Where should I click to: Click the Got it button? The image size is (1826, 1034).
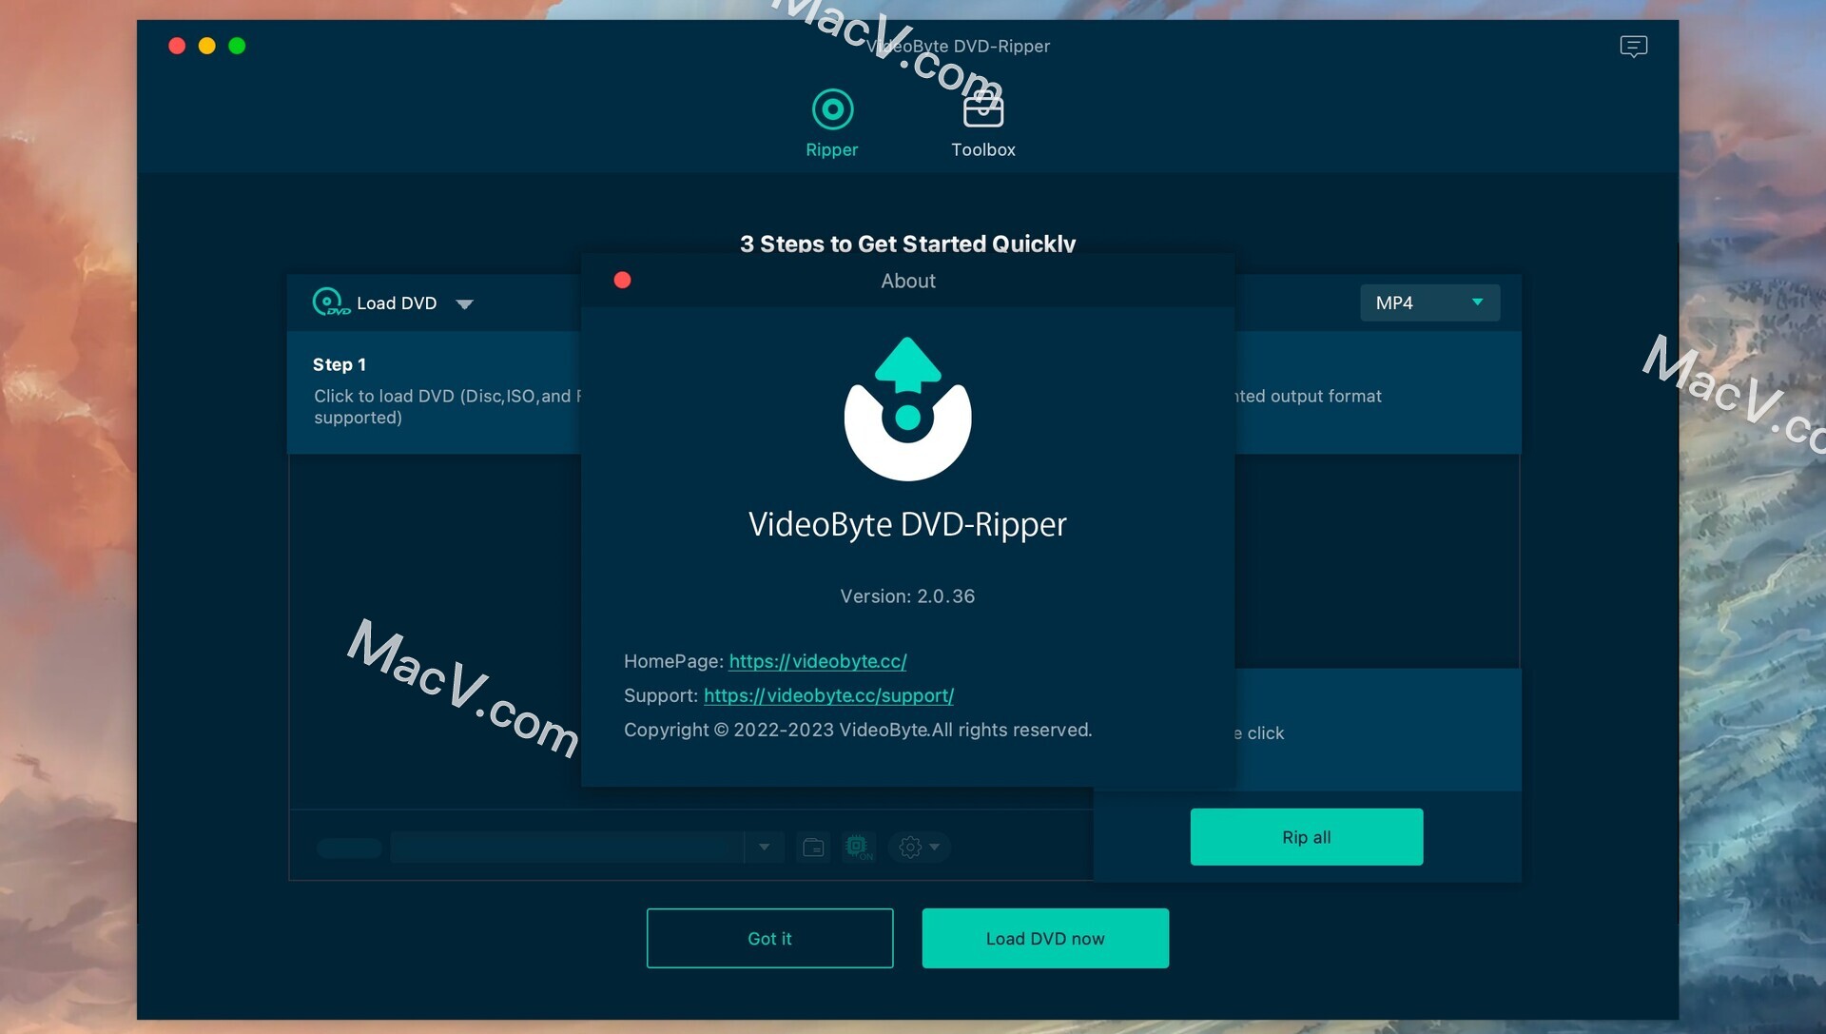770,937
